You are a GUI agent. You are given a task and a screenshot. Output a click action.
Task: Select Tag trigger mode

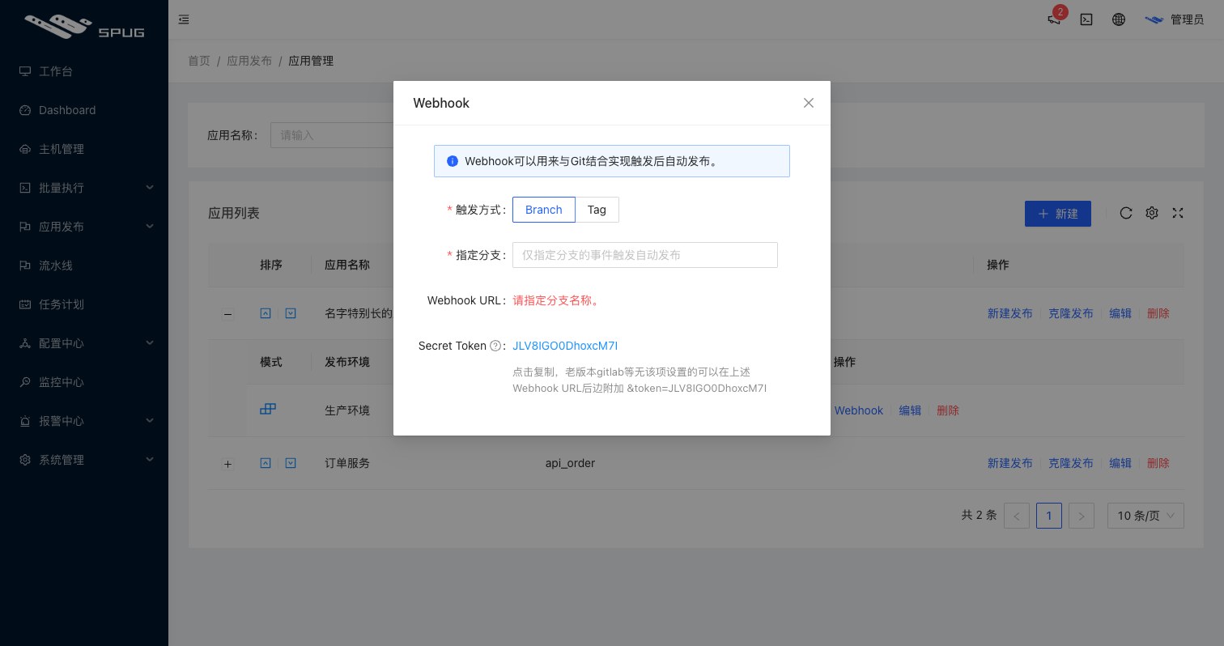[597, 210]
